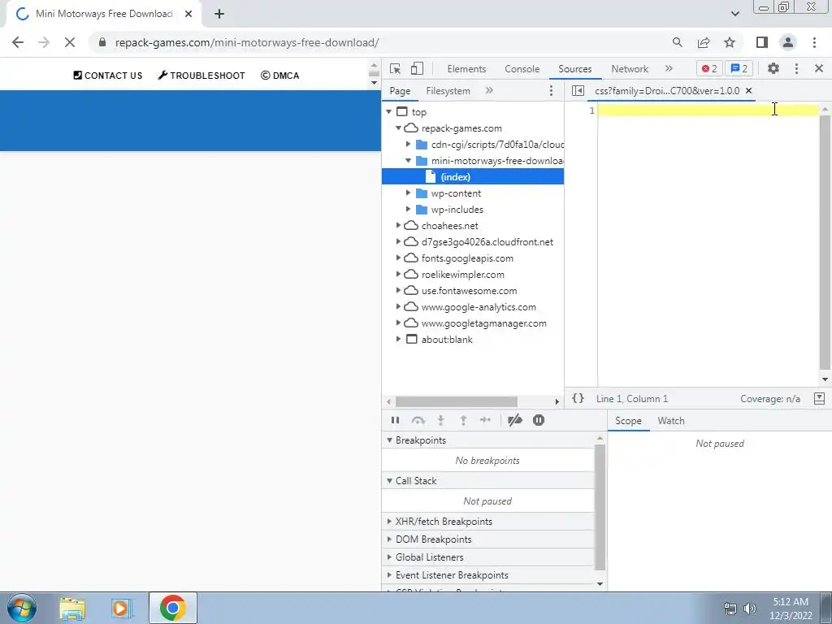Image resolution: width=832 pixels, height=624 pixels.
Task: Toggle deactivate breakpoints icon
Action: click(514, 420)
